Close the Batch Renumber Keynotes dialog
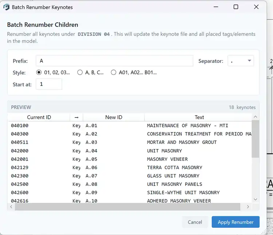 tap(256, 7)
